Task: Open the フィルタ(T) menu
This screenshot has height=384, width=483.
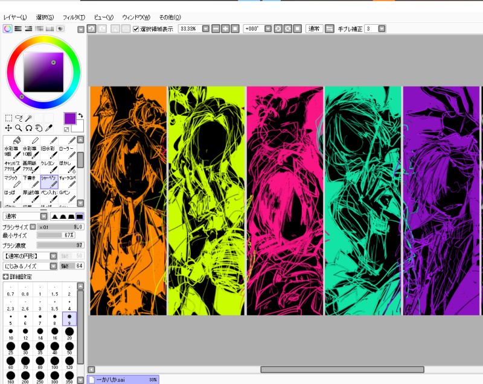Action: pyautogui.click(x=74, y=17)
